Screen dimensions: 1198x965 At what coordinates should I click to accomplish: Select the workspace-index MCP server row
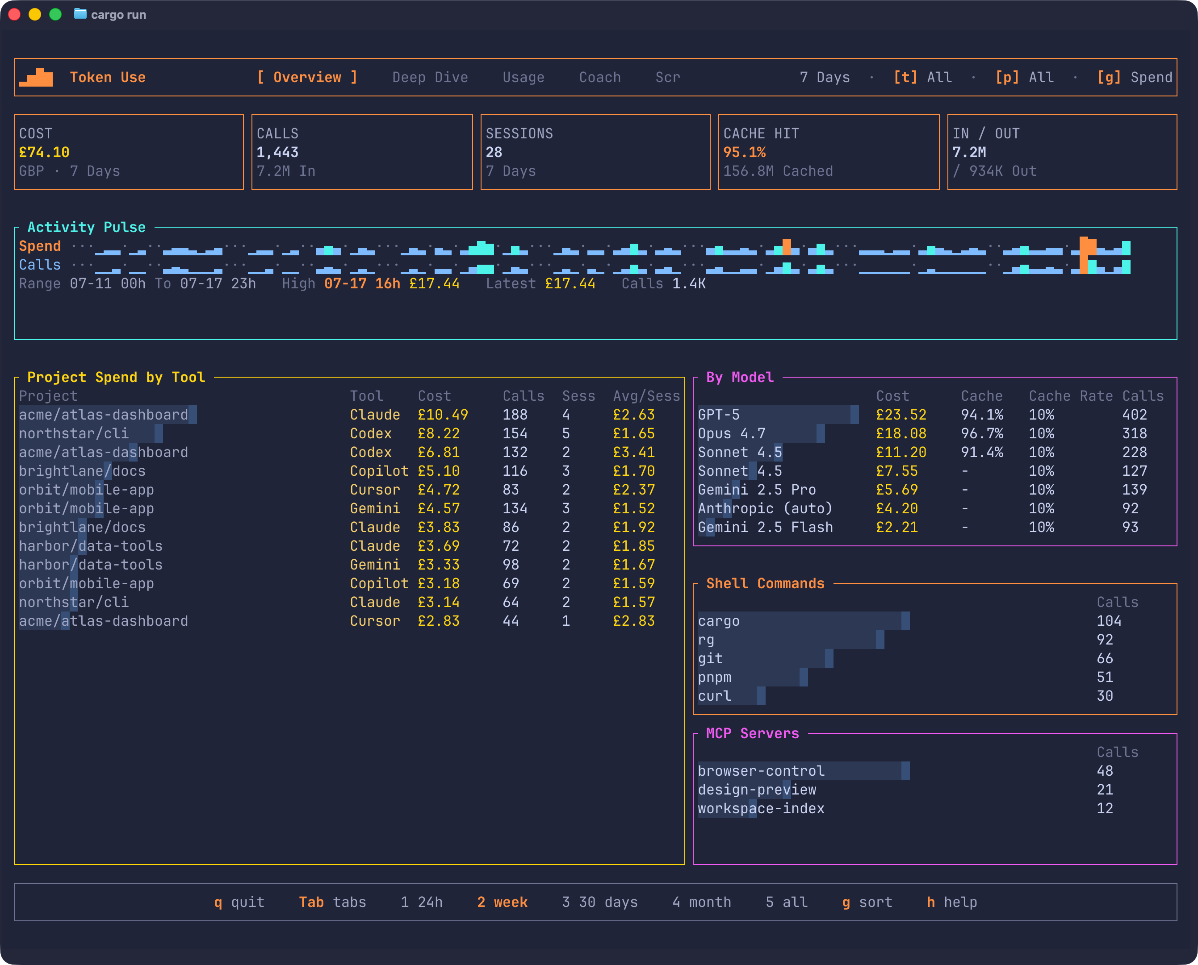pos(935,809)
